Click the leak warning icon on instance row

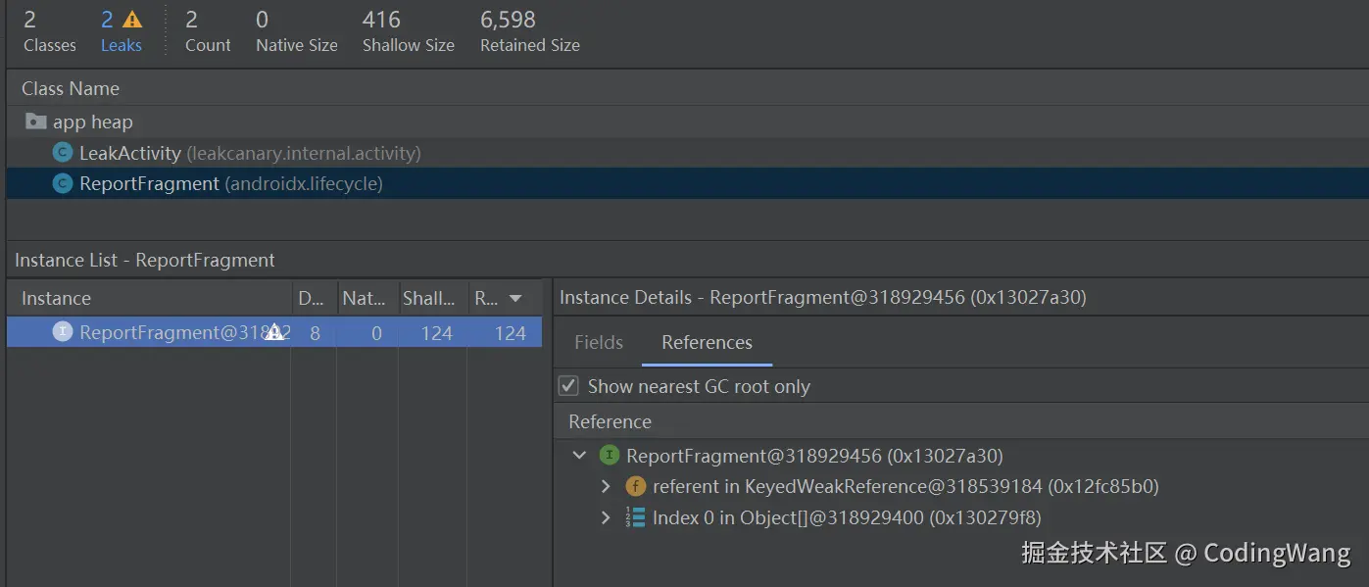(274, 332)
